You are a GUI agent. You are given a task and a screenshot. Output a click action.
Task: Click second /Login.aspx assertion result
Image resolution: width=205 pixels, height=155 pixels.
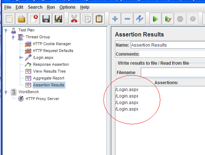tap(127, 96)
